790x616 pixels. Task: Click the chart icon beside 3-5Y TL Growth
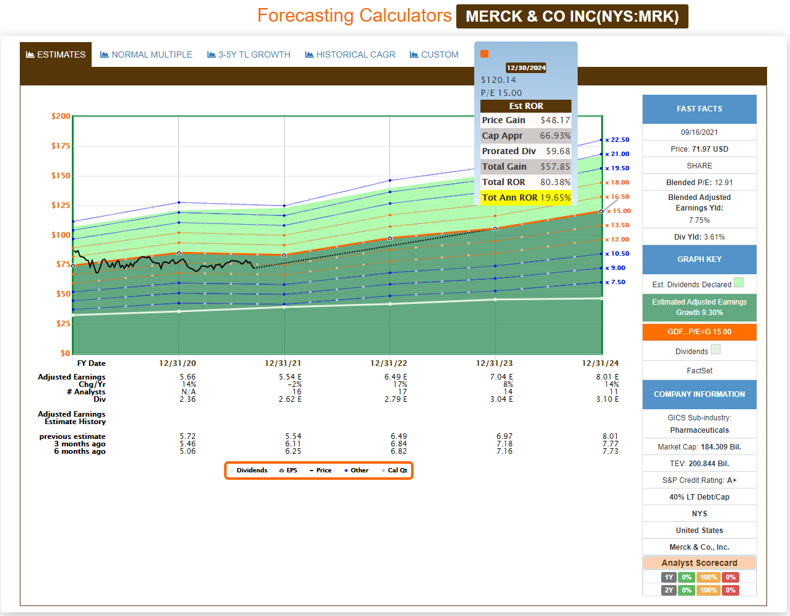(211, 54)
